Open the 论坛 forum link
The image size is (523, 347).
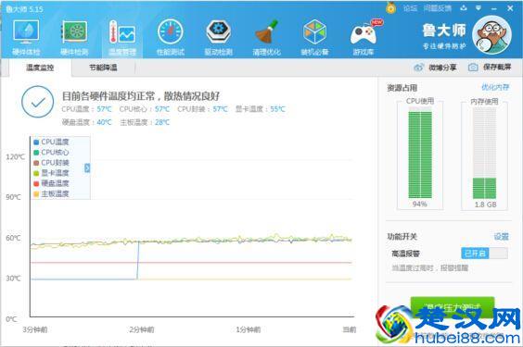click(x=410, y=8)
